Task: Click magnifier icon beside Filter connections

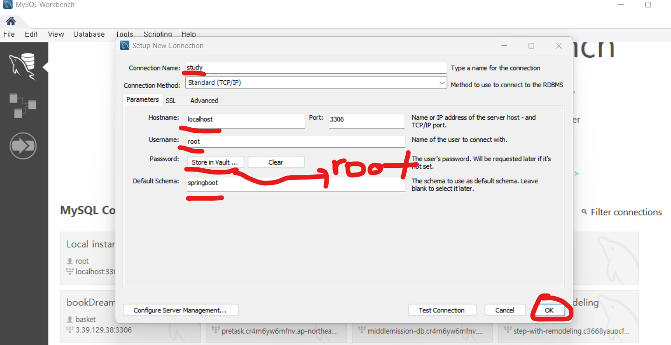Action: (584, 212)
